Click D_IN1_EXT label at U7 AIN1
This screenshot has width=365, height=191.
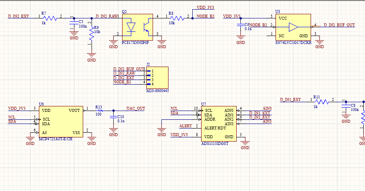(x=260, y=113)
